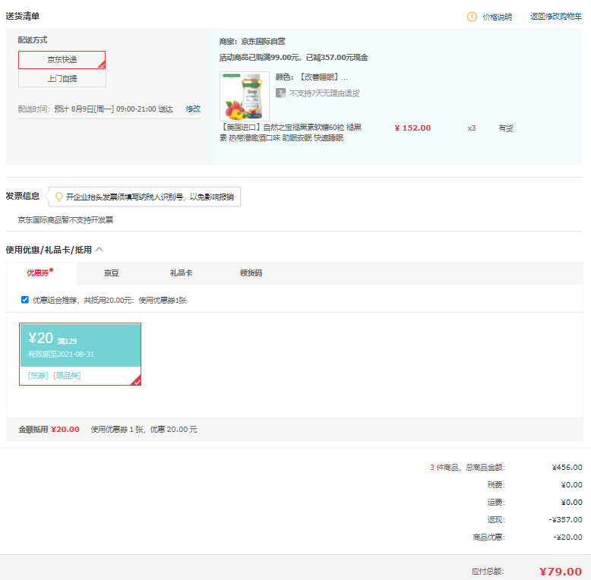Toggle the teal ¥20 满129 coupon card

tap(80, 344)
